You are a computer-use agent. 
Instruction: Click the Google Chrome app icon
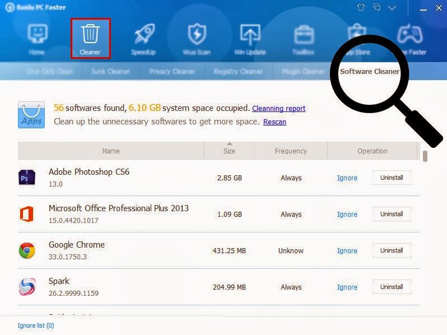click(27, 250)
